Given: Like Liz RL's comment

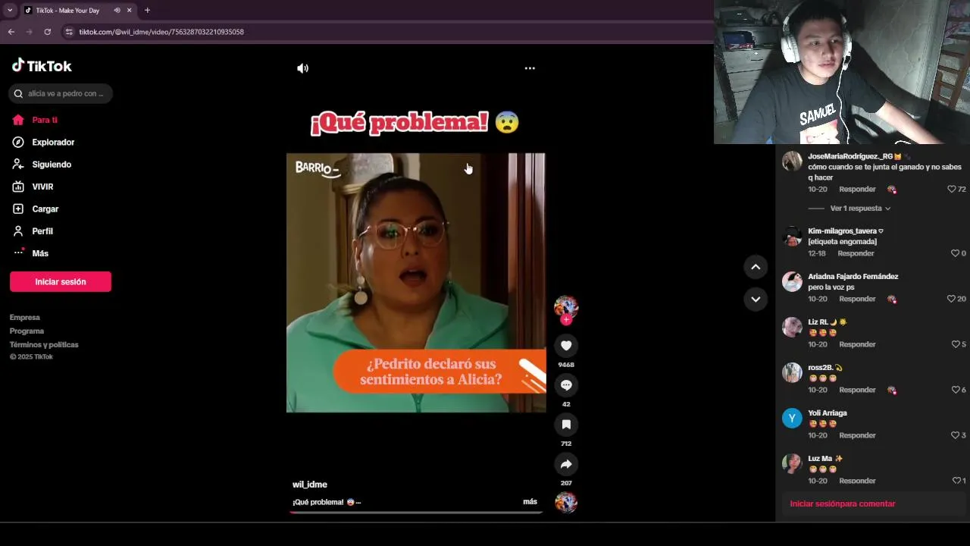Looking at the screenshot, I should coord(955,344).
